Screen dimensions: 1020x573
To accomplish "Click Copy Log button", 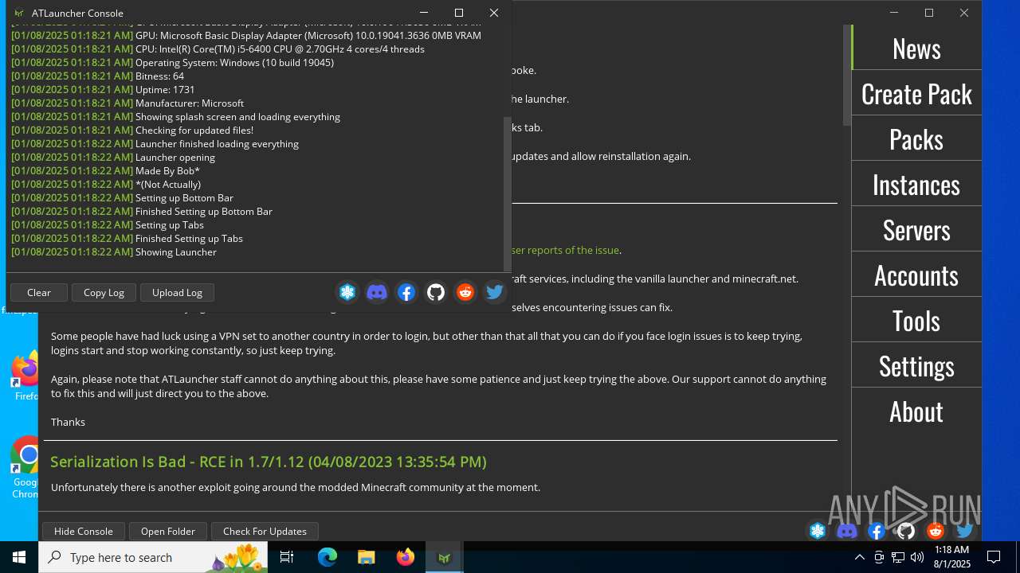I will pos(104,292).
